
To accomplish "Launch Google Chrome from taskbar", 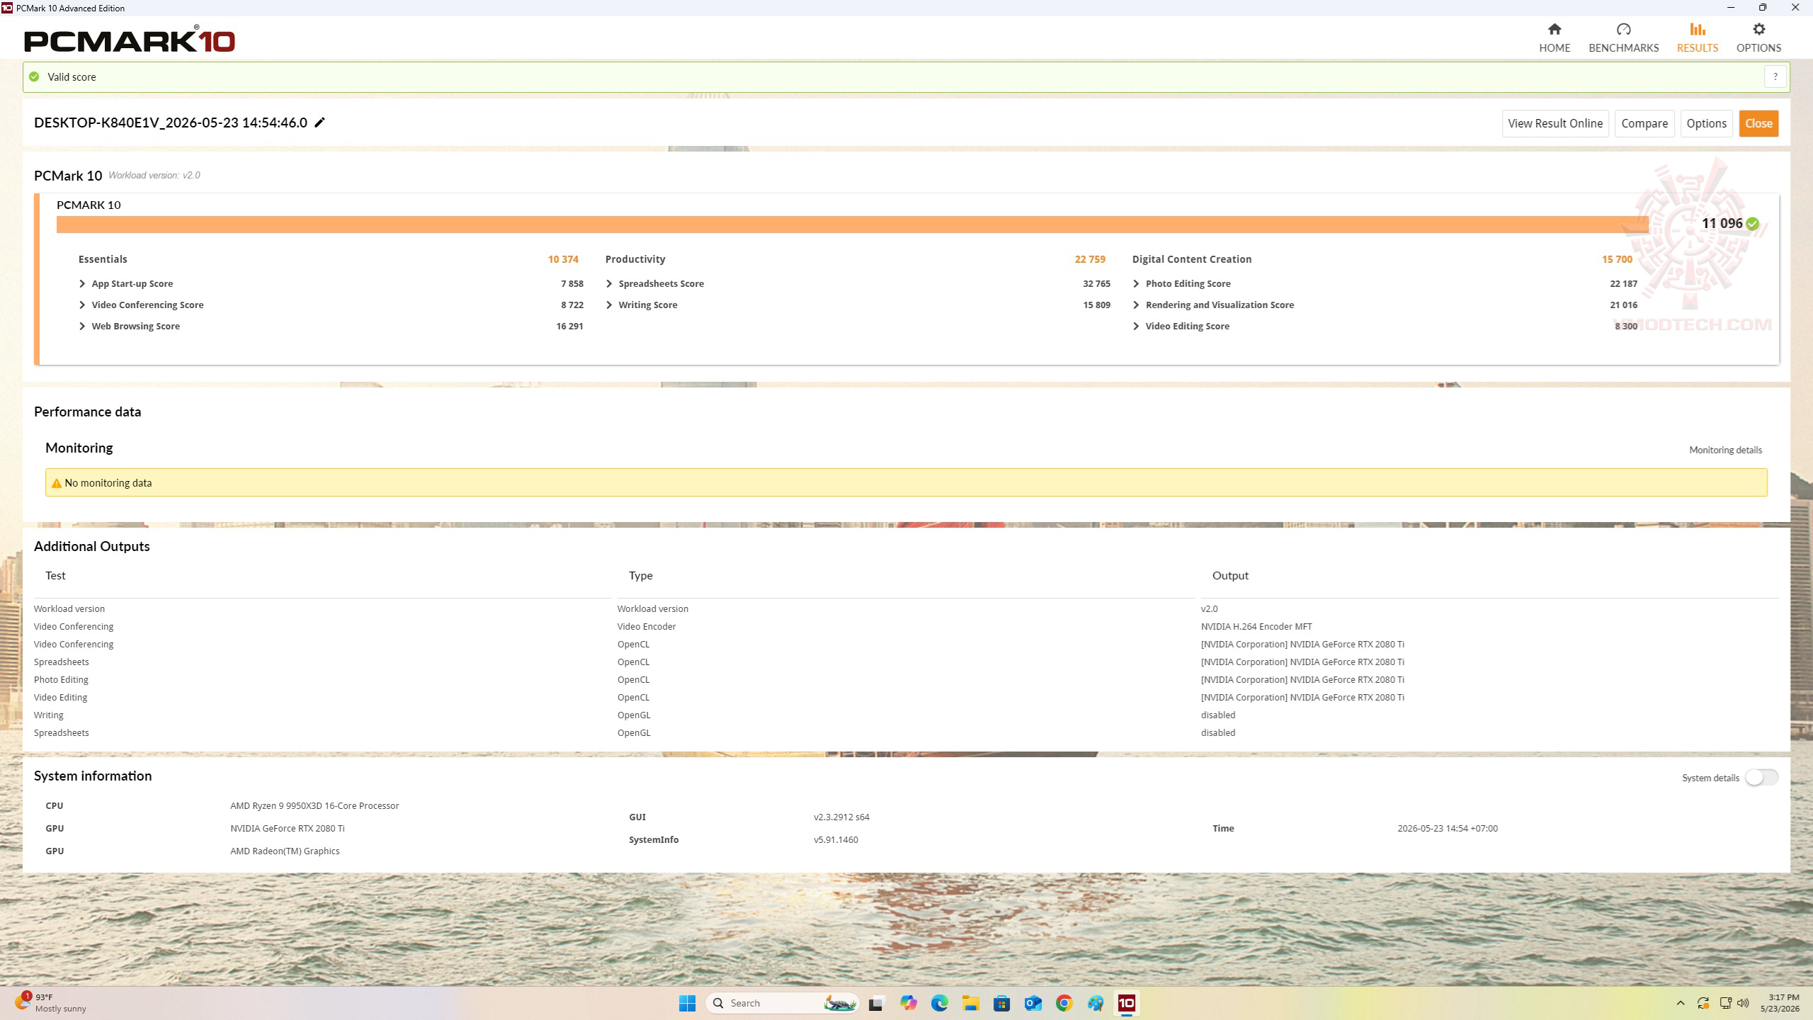I will click(x=1064, y=1003).
